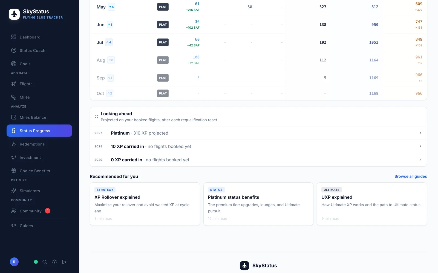Click the log out icon
The height and width of the screenshot is (273, 438).
[64, 262]
